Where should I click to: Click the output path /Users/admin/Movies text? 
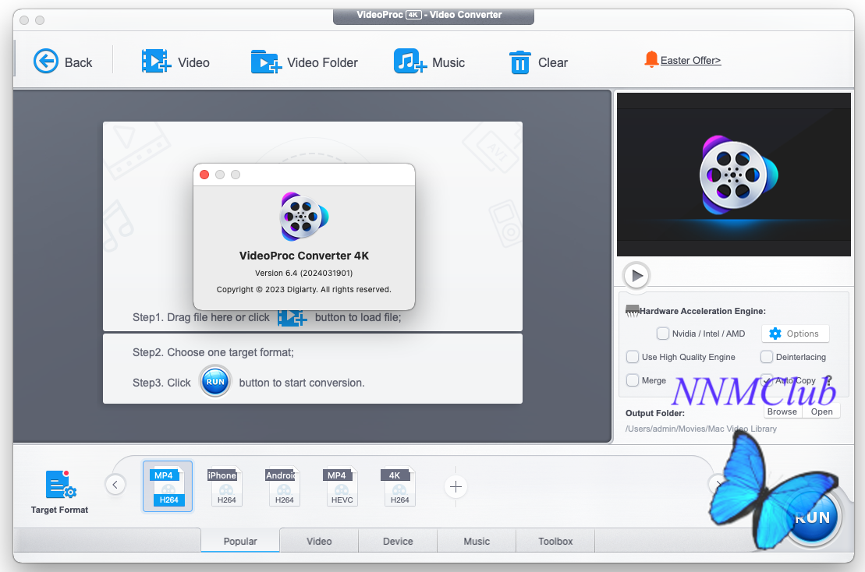tap(701, 429)
